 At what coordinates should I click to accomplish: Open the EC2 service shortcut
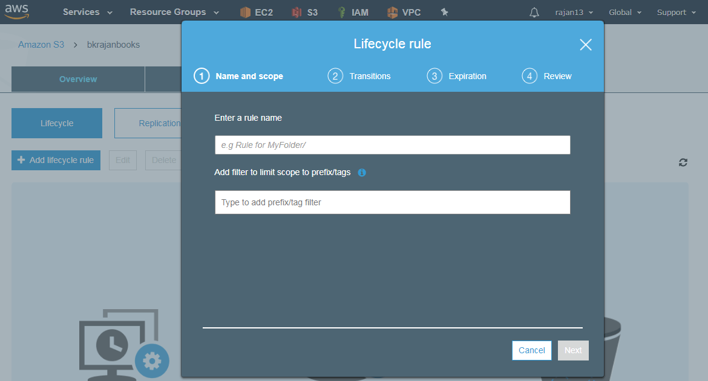click(x=256, y=12)
